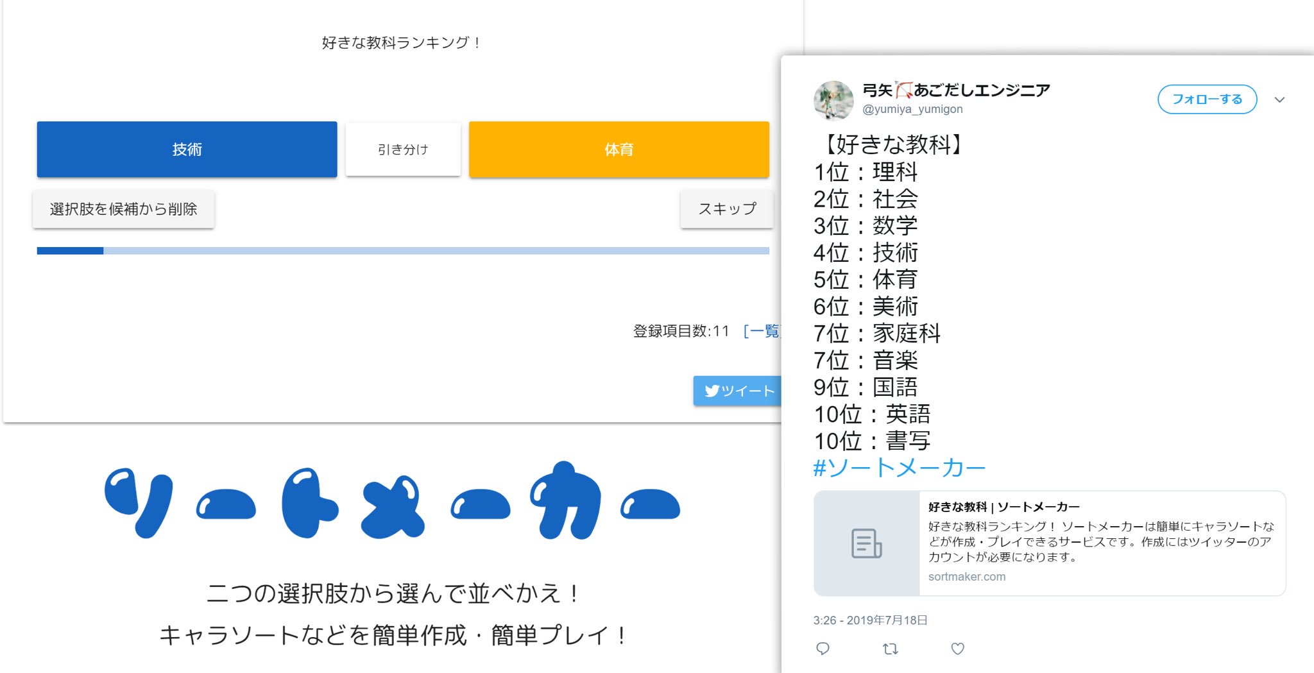1314x673 pixels.
Task: Choose the orange 体育 option button
Action: [619, 149]
